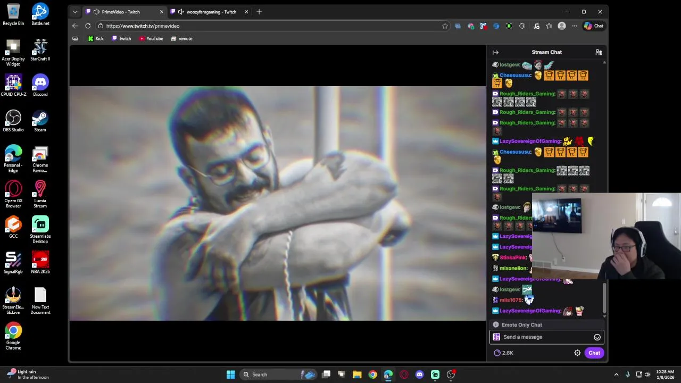Open Streamlabs from the taskbar
The image size is (681, 383).
pyautogui.click(x=435, y=374)
